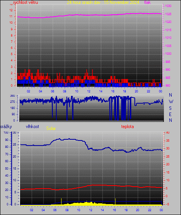Image resolution: width=181 pixels, height=215 pixels.
Task: Click the 180 value on the wind direction axis
Action: (12, 108)
